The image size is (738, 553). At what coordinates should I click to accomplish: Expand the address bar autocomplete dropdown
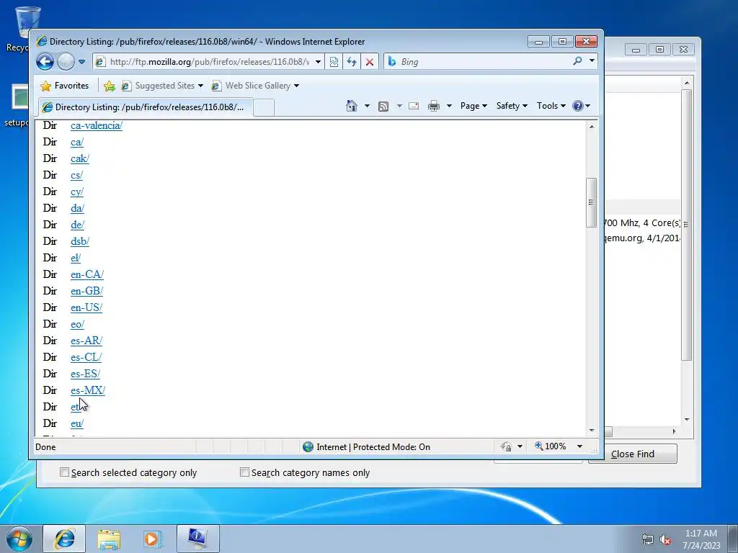pos(318,62)
